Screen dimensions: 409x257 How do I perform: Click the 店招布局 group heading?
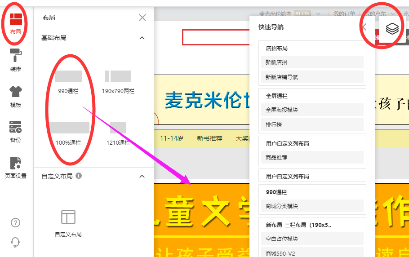pyautogui.click(x=276, y=48)
